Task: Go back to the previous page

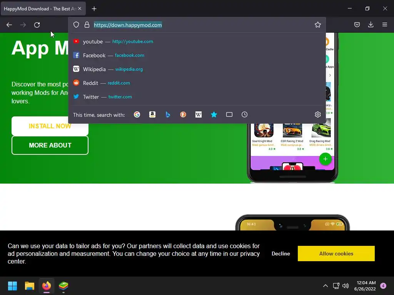Action: coord(9,25)
